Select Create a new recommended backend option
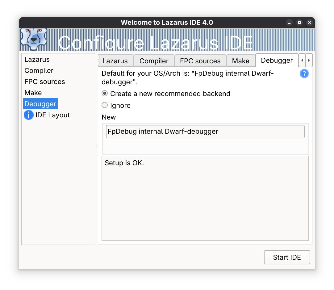The image size is (334, 290). coord(166,94)
